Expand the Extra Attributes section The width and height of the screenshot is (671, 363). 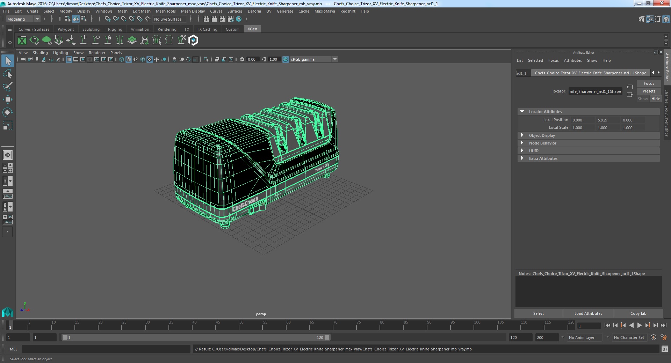tap(522, 158)
